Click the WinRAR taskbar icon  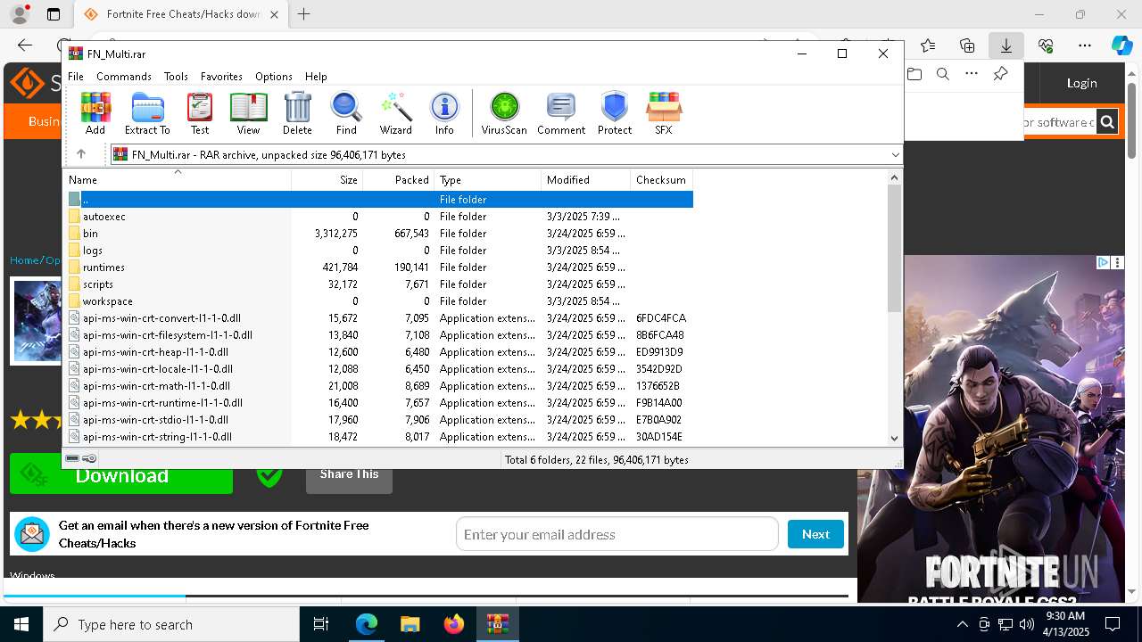pos(498,624)
